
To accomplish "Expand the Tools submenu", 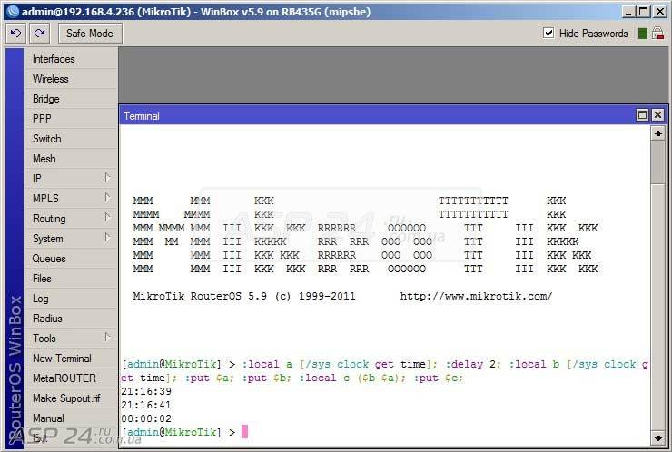I will [x=72, y=339].
